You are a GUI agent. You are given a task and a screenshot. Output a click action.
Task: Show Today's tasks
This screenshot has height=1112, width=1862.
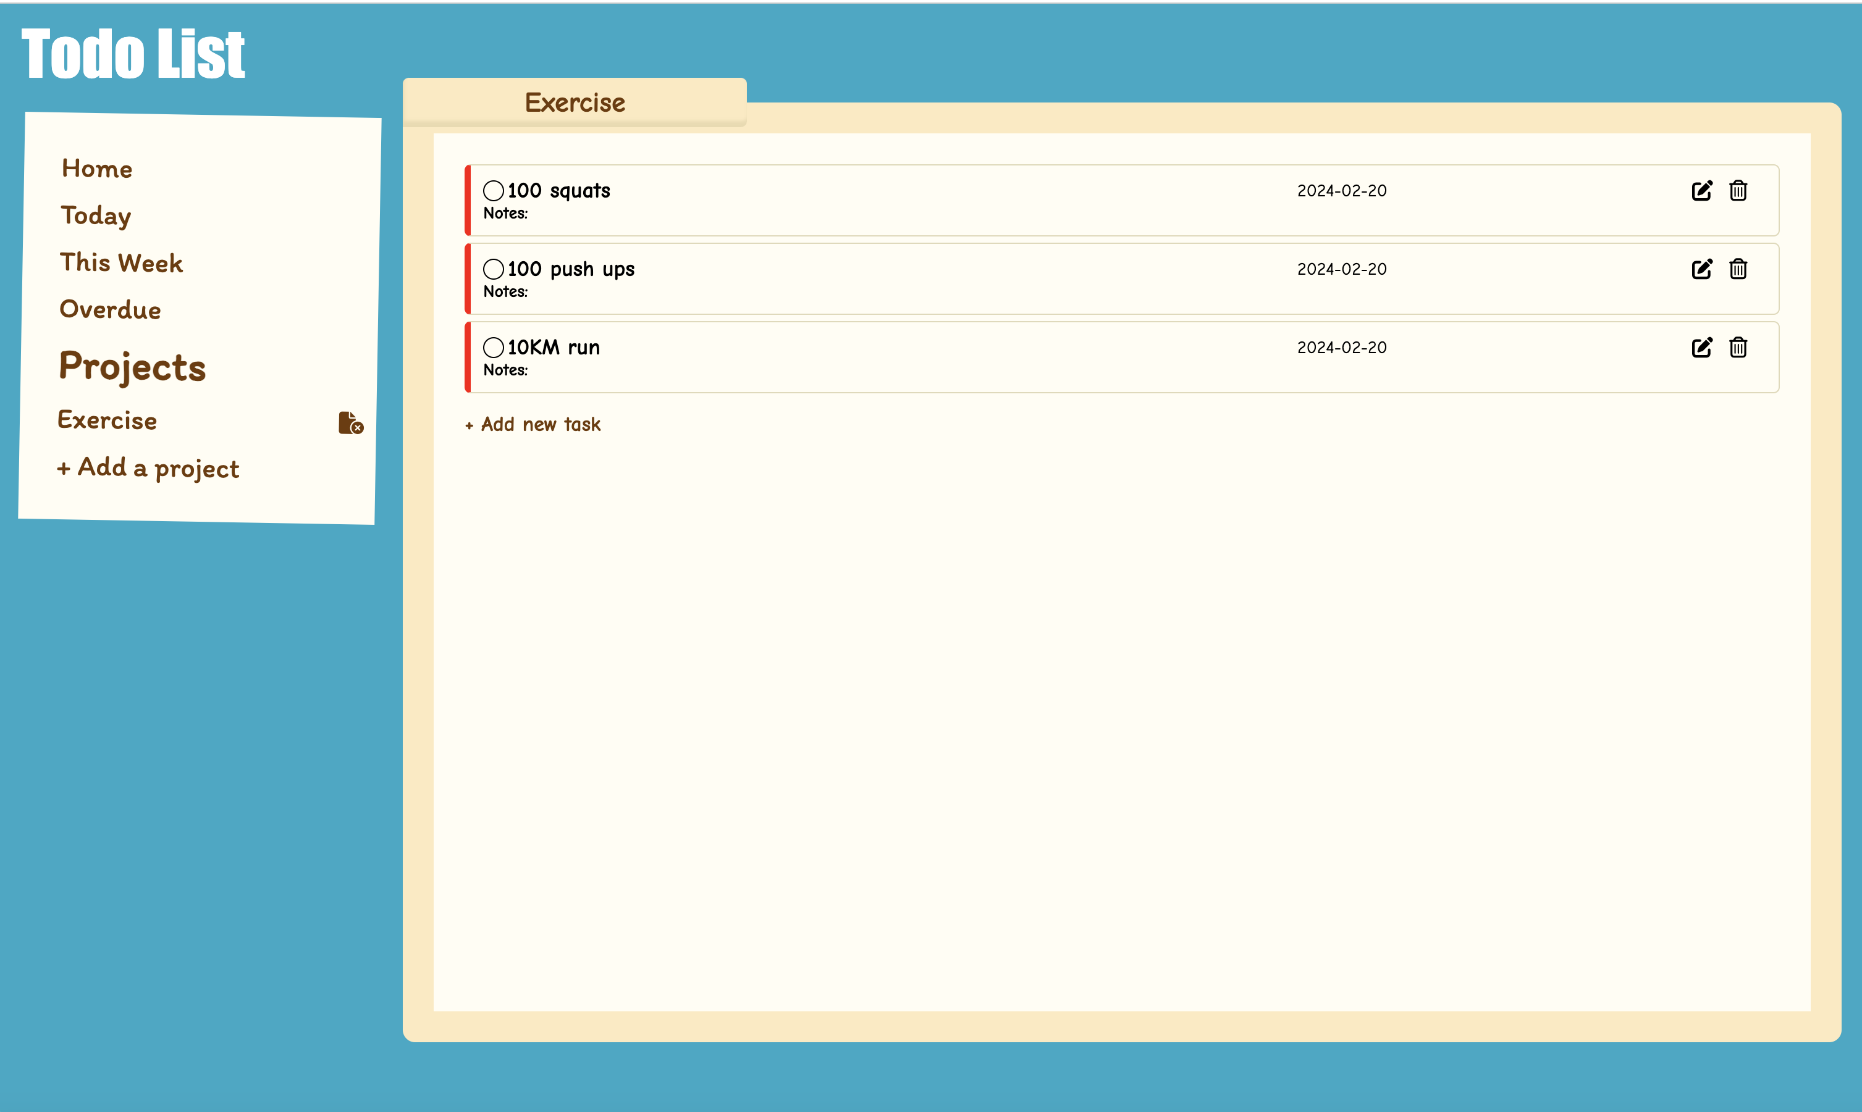[x=96, y=216]
